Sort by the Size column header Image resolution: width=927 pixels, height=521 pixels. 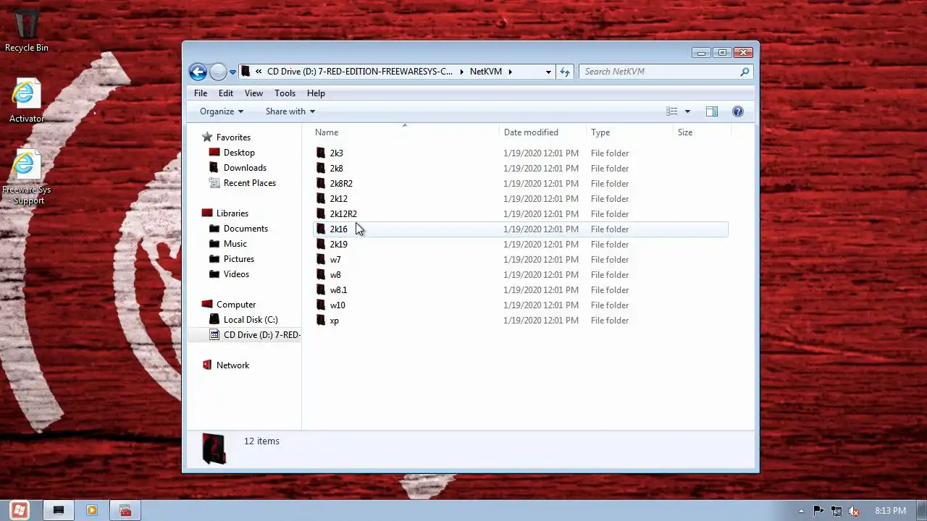click(702, 132)
